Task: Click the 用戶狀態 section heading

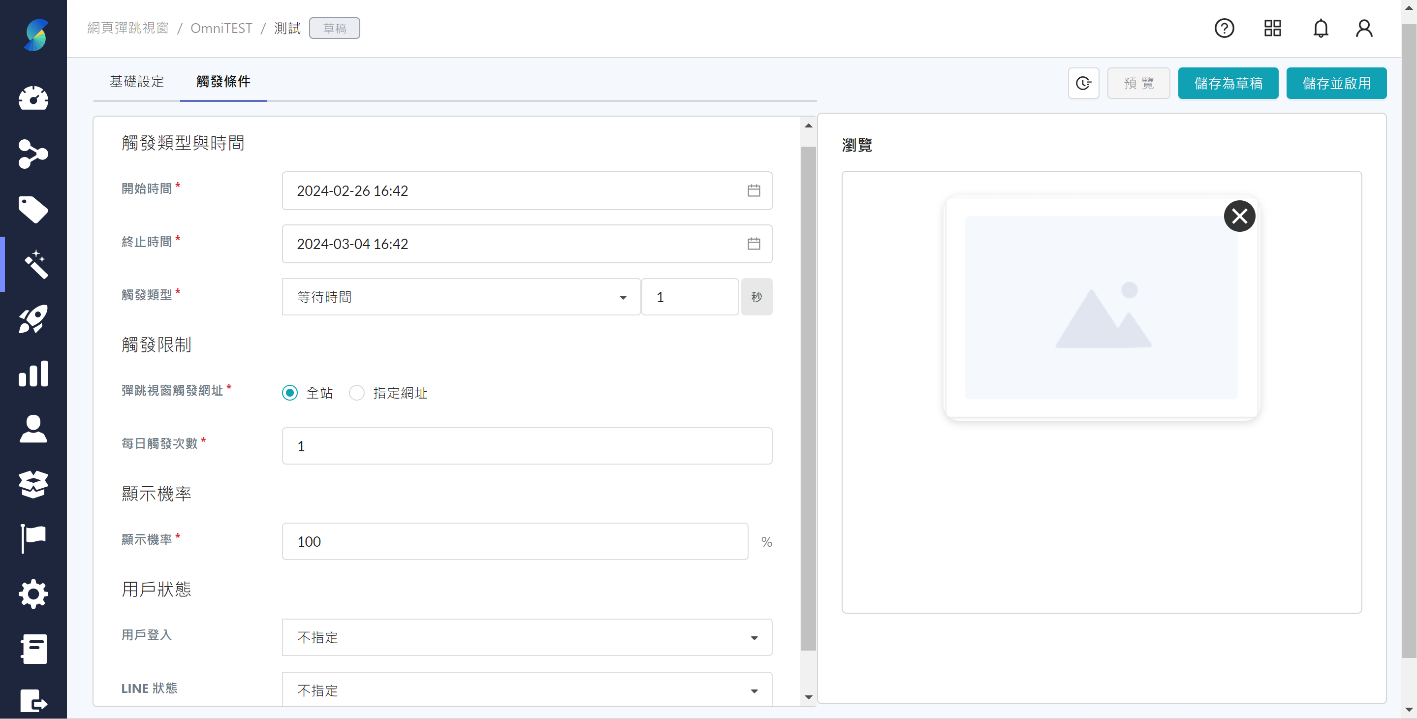Action: [157, 589]
